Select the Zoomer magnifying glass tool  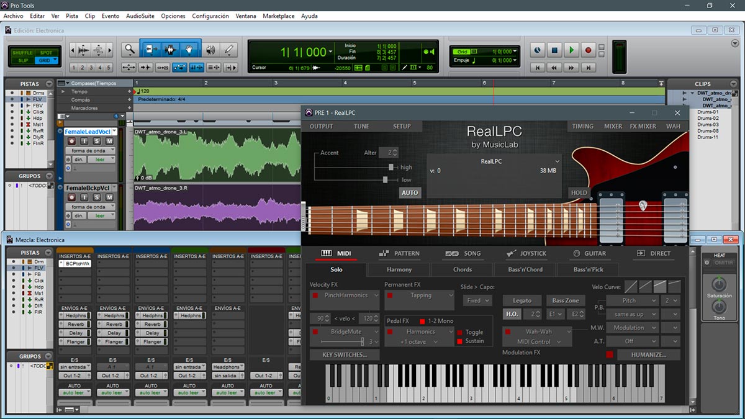(x=129, y=50)
